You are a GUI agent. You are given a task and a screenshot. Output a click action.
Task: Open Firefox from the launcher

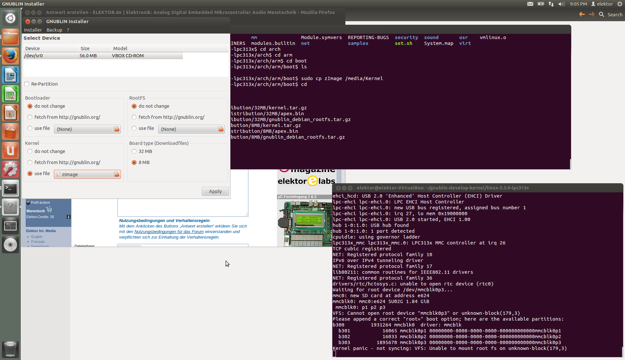[10, 56]
